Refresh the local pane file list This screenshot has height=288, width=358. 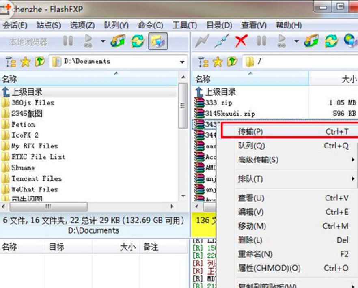tap(138, 41)
